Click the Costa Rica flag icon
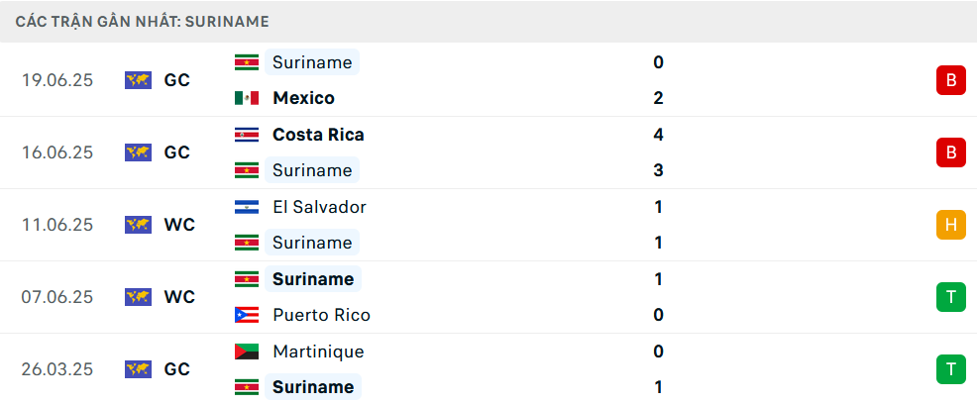The image size is (977, 403). coord(247,135)
